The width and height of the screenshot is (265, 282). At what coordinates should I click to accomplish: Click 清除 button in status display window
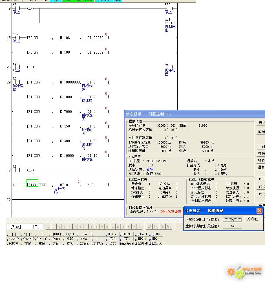[261, 131]
